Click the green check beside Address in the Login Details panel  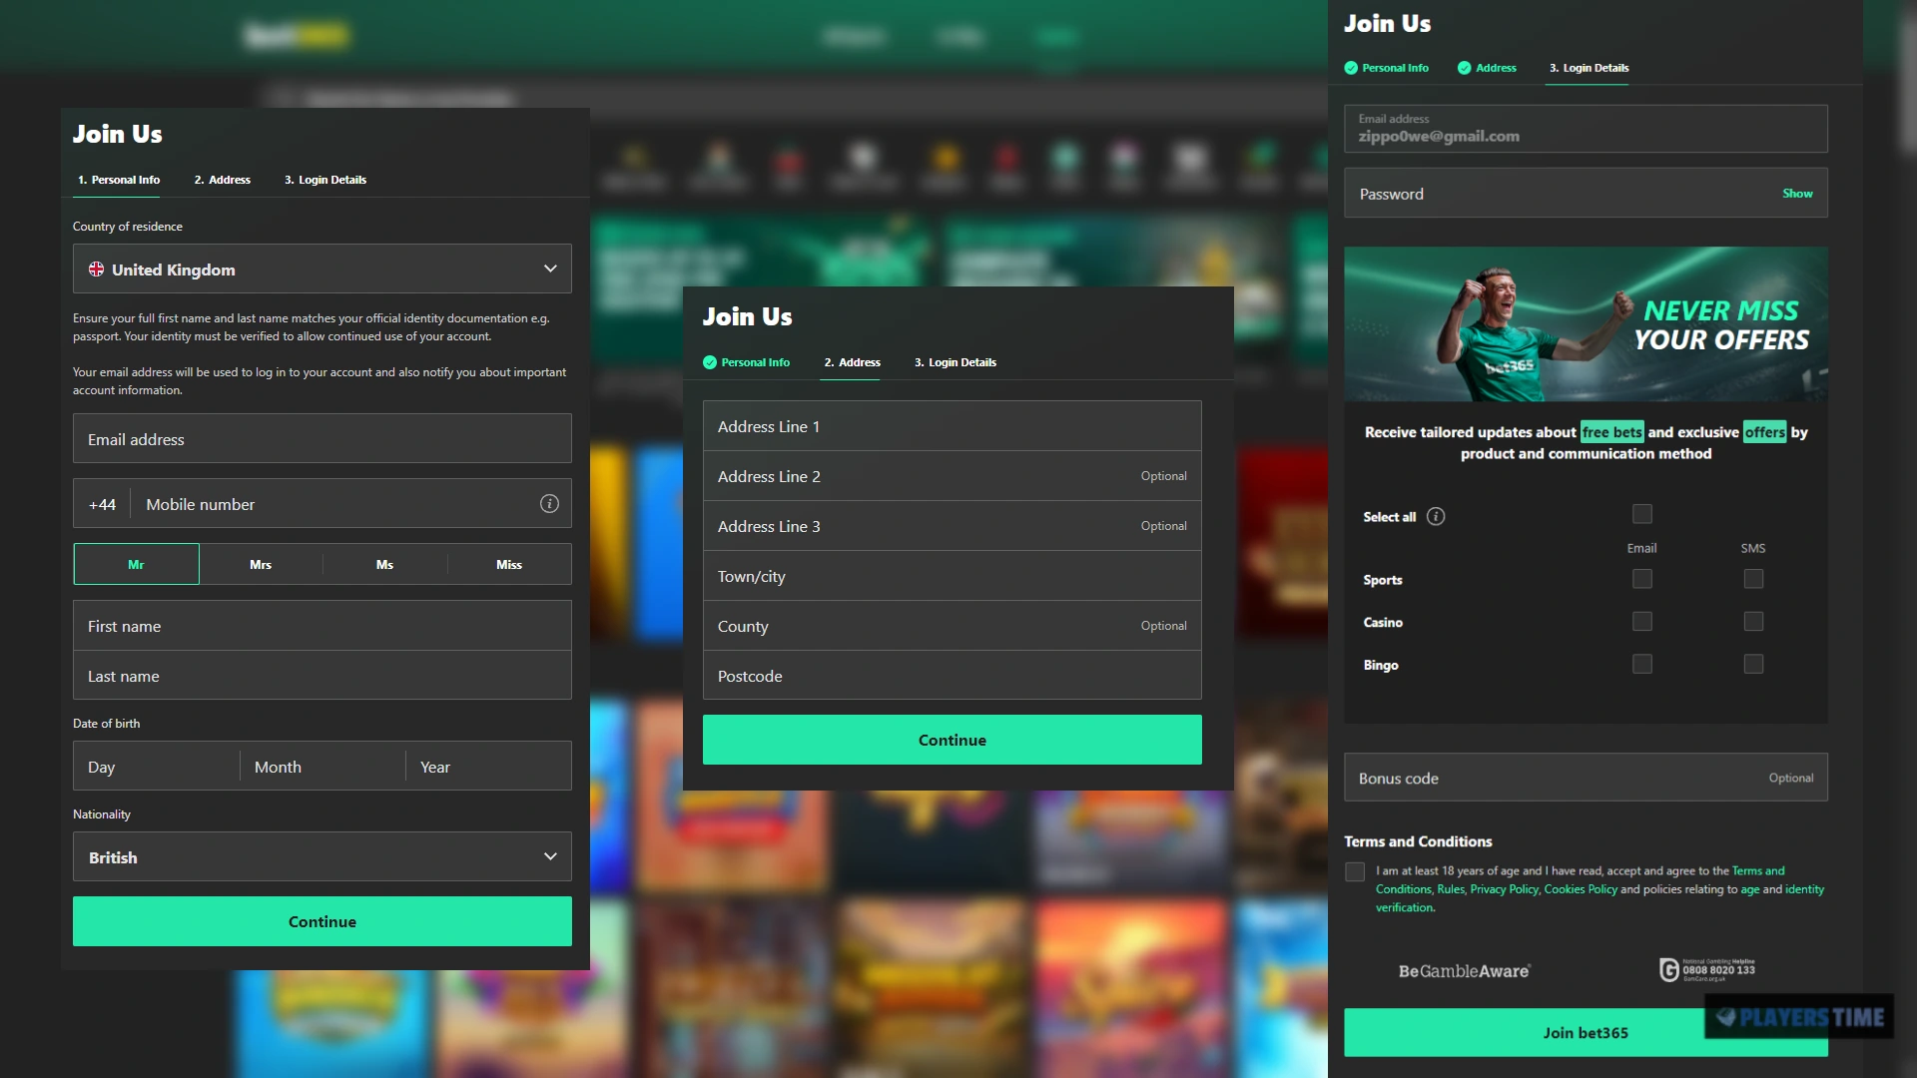(1464, 68)
